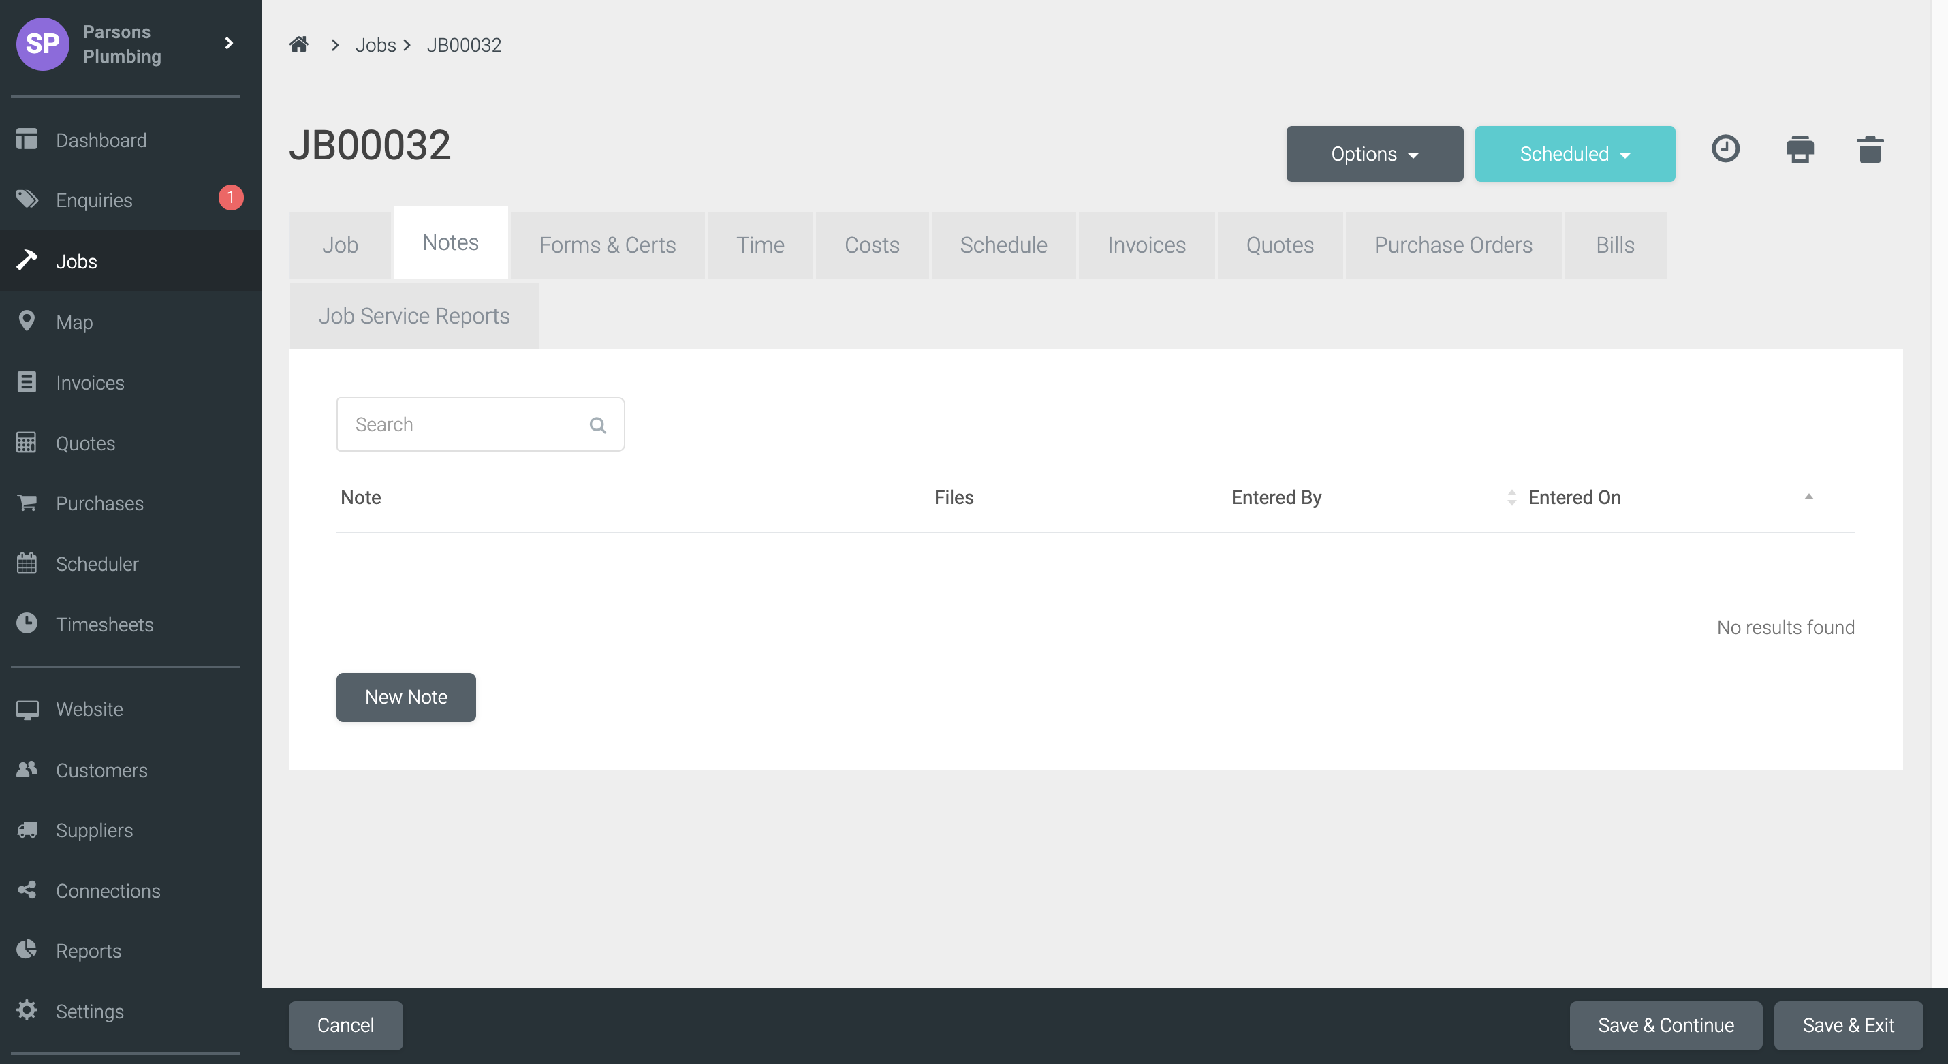Switch to the Job tab

click(340, 245)
